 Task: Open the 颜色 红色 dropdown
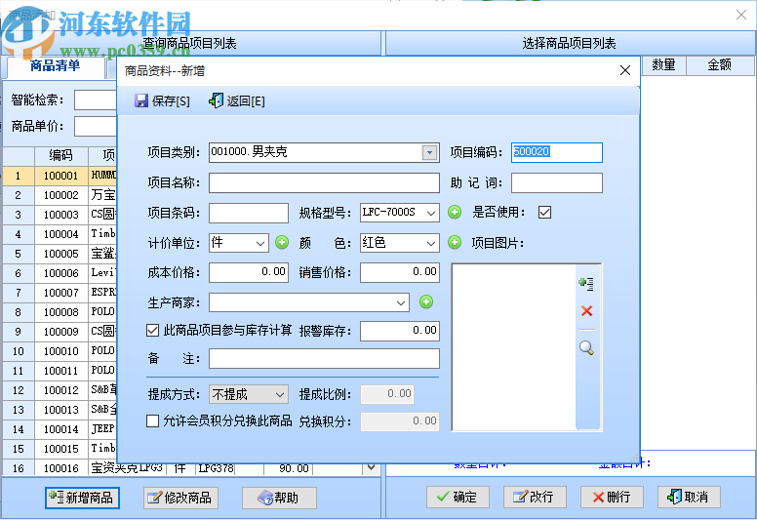pyautogui.click(x=430, y=243)
